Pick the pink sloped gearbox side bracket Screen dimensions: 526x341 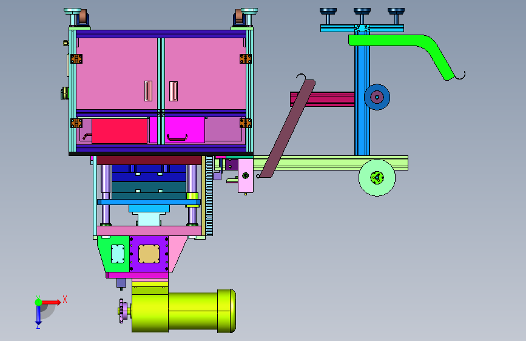[x=178, y=254]
